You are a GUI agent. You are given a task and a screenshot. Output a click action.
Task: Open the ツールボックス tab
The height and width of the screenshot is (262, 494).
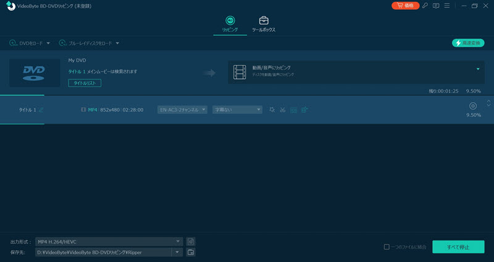coord(264,24)
